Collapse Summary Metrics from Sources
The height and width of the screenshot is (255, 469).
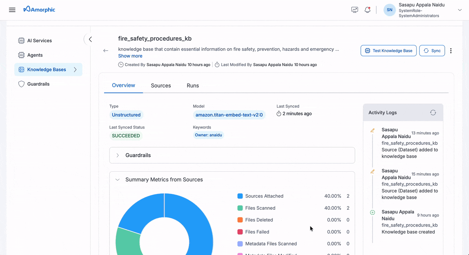pos(118,179)
